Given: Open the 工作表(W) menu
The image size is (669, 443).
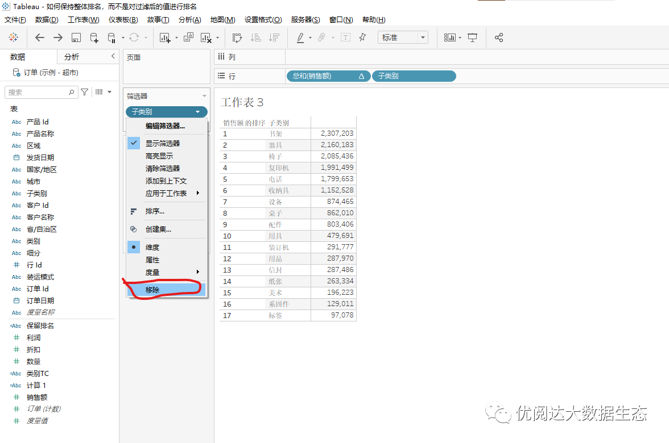Looking at the screenshot, I should (x=83, y=19).
